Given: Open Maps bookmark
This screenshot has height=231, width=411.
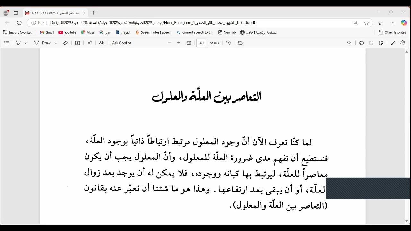Looking at the screenshot, I should tap(88, 32).
